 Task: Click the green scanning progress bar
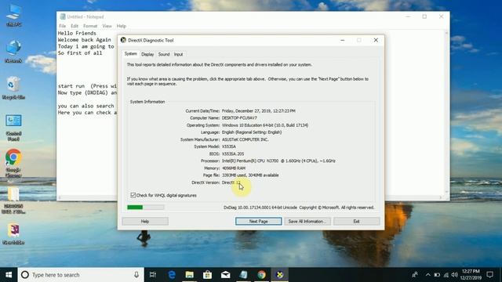[x=146, y=207]
